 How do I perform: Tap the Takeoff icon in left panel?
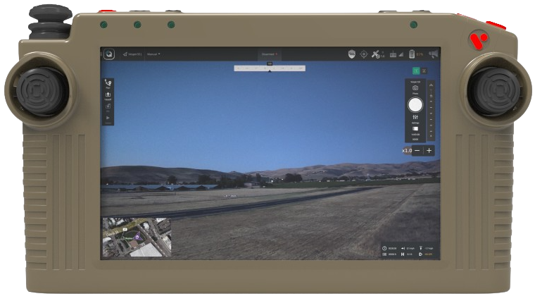(108, 95)
